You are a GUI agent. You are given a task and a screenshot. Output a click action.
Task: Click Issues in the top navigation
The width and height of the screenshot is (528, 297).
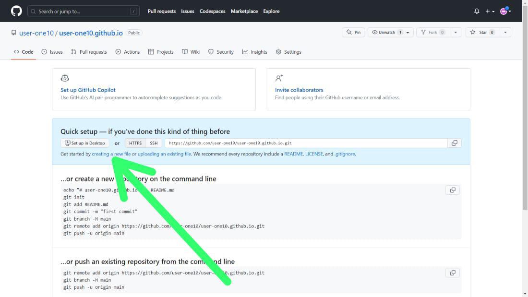click(188, 11)
